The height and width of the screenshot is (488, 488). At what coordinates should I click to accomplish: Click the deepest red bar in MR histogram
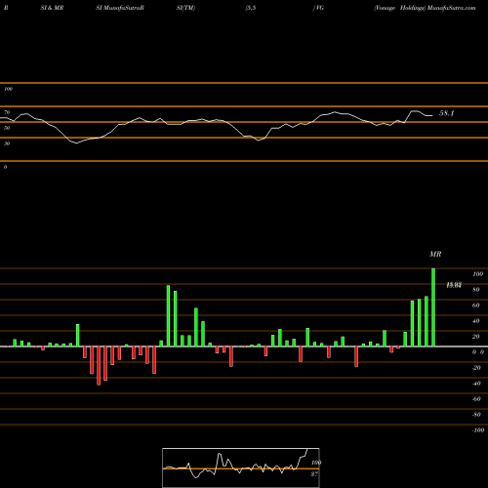[99, 366]
